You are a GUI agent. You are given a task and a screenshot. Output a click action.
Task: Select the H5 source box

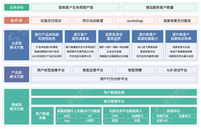click(90, 116)
